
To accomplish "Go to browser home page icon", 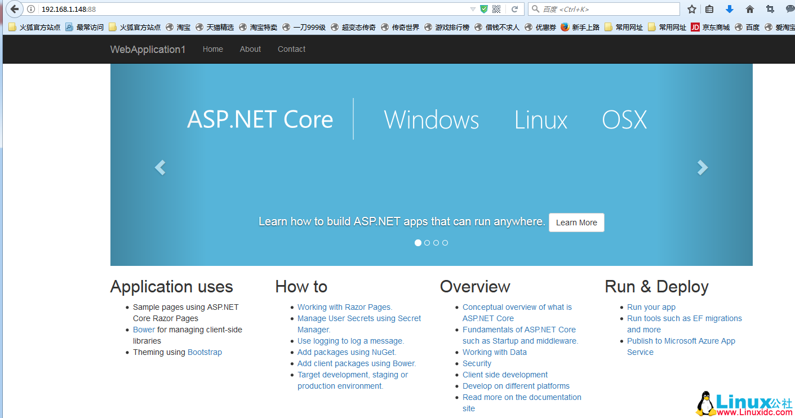I will tap(750, 9).
